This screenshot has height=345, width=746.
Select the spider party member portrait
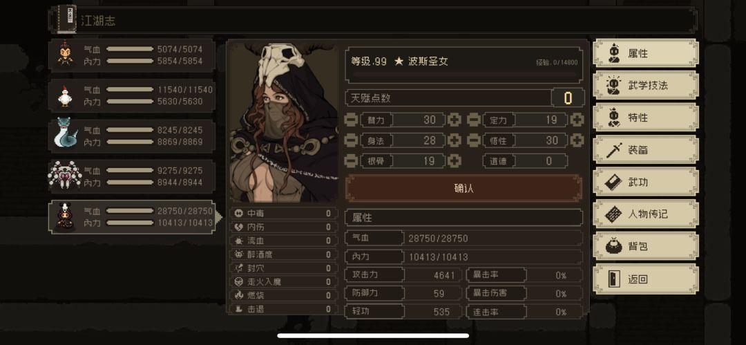[x=65, y=175]
